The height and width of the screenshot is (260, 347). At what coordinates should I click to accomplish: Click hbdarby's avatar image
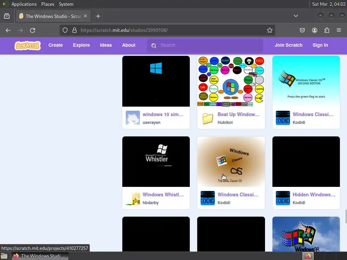coord(133,198)
